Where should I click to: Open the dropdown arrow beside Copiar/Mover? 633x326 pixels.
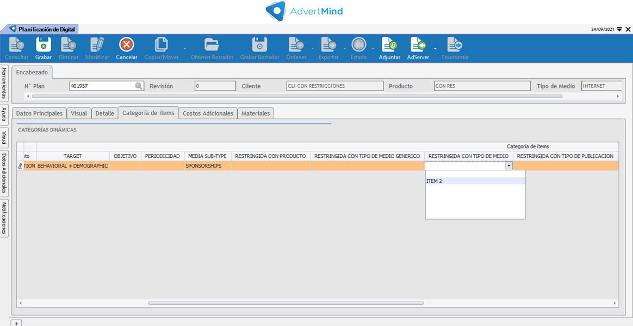pyautogui.click(x=184, y=49)
